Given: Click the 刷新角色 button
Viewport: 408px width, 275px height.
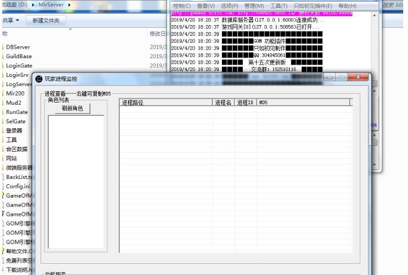Looking at the screenshot, I should click(x=72, y=108).
